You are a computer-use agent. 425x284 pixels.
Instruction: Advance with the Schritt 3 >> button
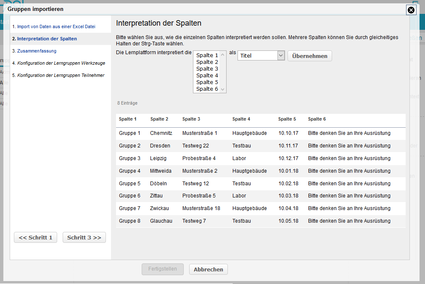point(84,237)
